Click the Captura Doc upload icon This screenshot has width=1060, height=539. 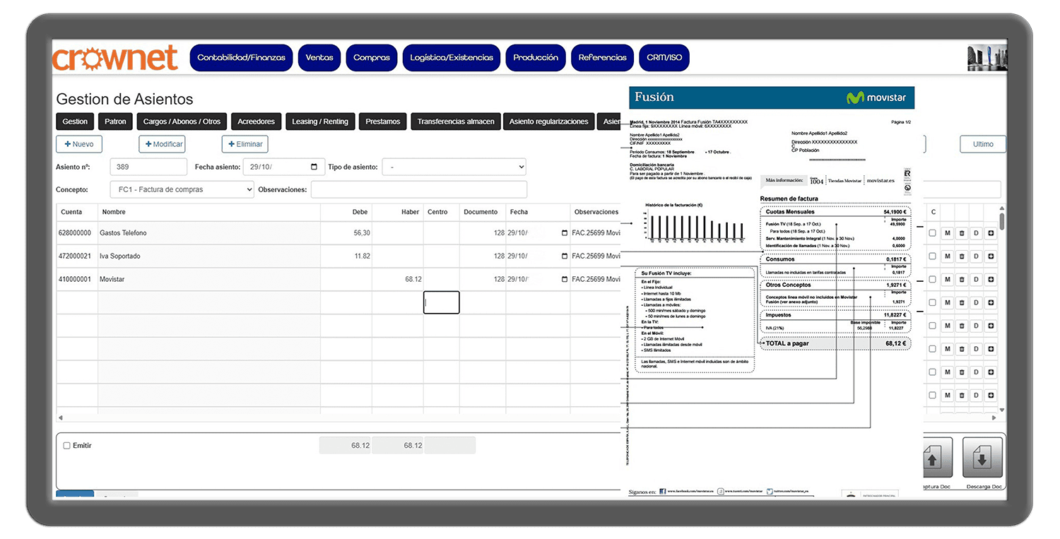tap(933, 458)
